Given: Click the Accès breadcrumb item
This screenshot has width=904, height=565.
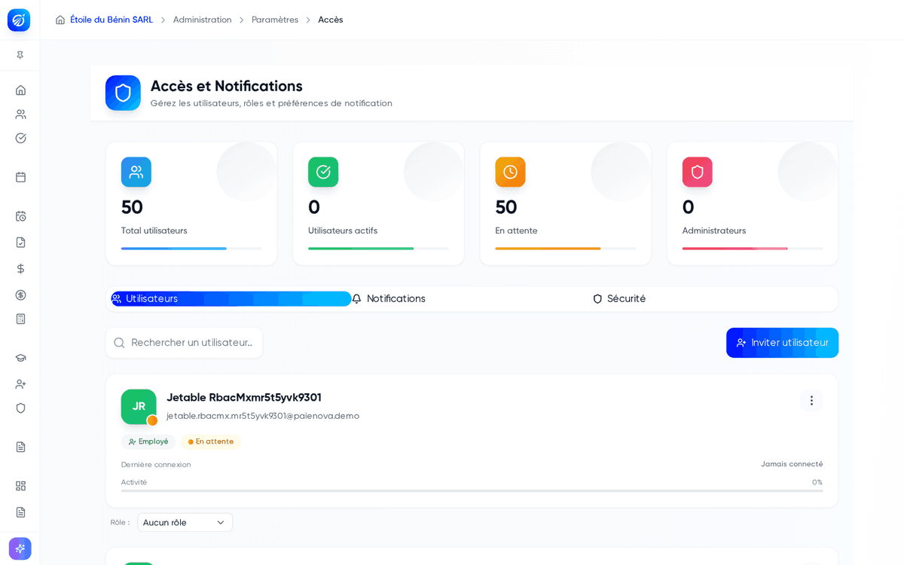Looking at the screenshot, I should pos(331,20).
